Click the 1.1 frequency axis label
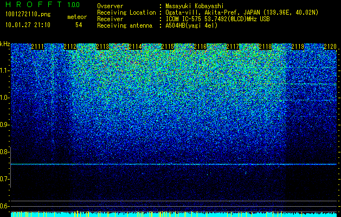The width and height of the screenshot is (341, 217). pos(4,71)
